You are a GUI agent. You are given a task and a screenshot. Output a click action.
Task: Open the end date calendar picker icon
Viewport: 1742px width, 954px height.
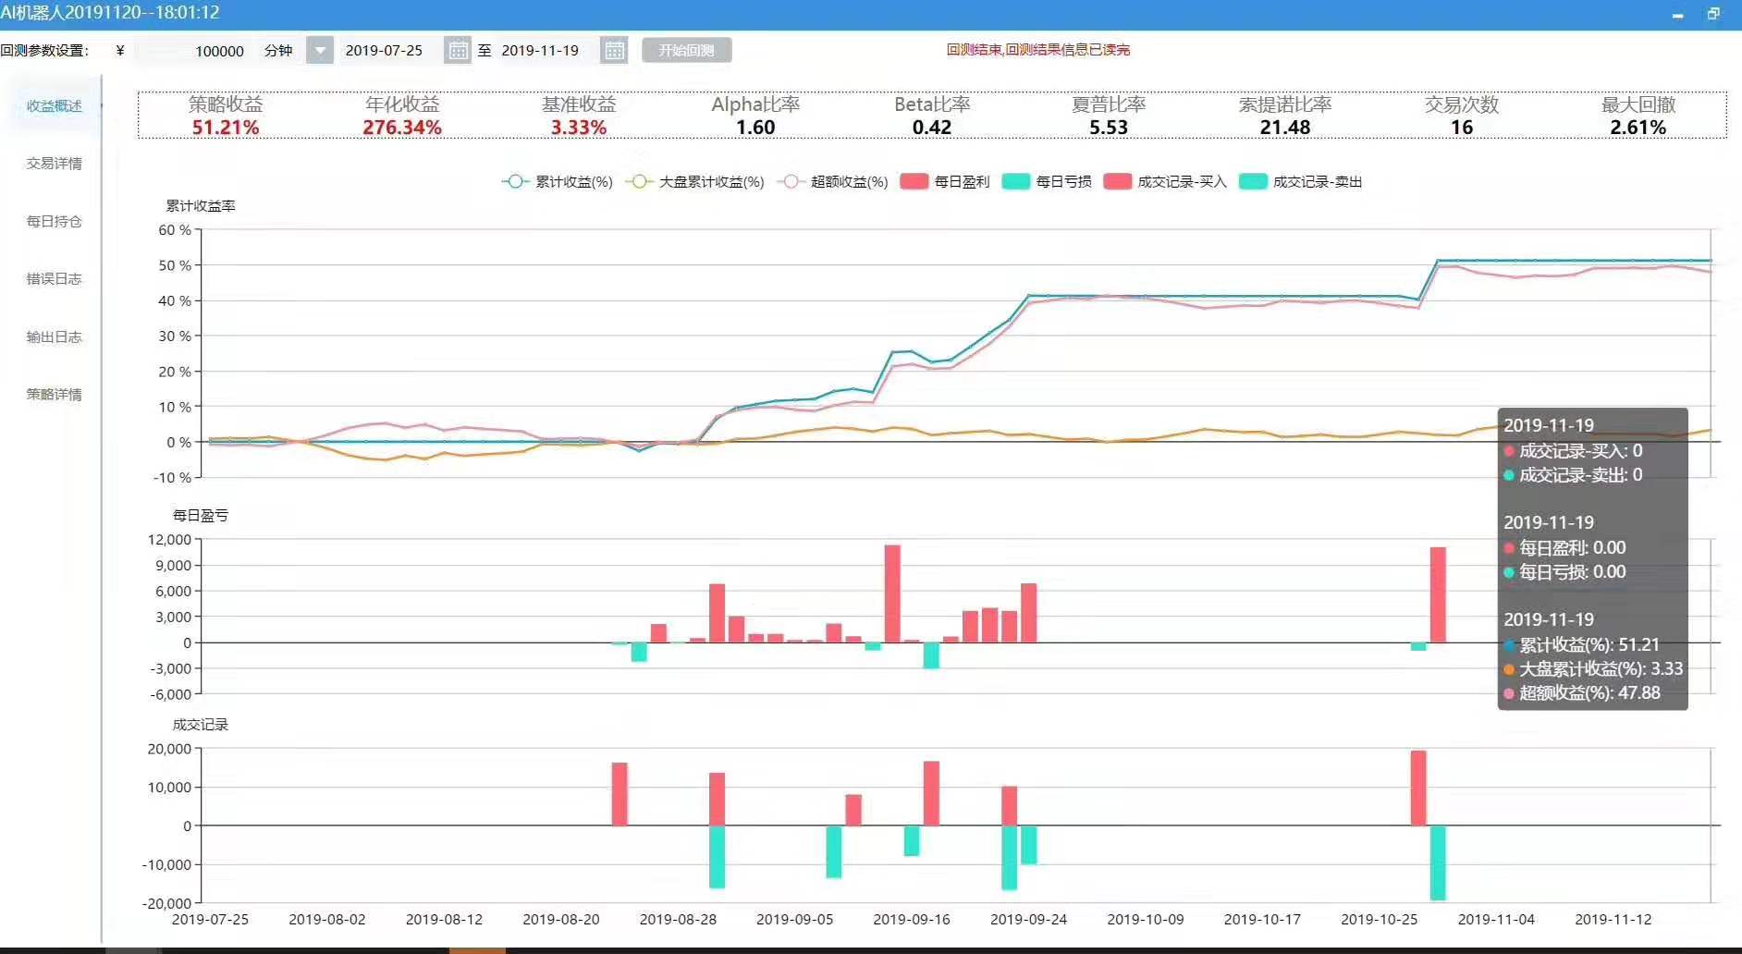[614, 50]
